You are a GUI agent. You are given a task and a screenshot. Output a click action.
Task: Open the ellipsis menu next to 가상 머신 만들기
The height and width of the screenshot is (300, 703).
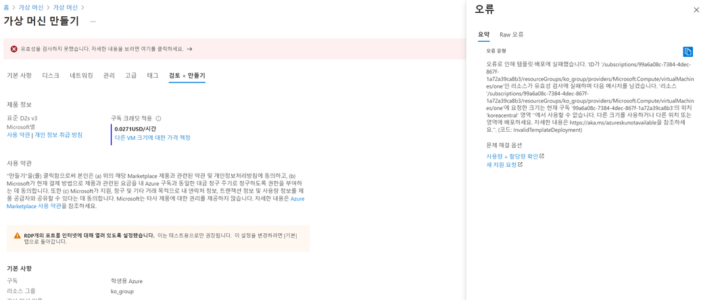pyautogui.click(x=93, y=22)
